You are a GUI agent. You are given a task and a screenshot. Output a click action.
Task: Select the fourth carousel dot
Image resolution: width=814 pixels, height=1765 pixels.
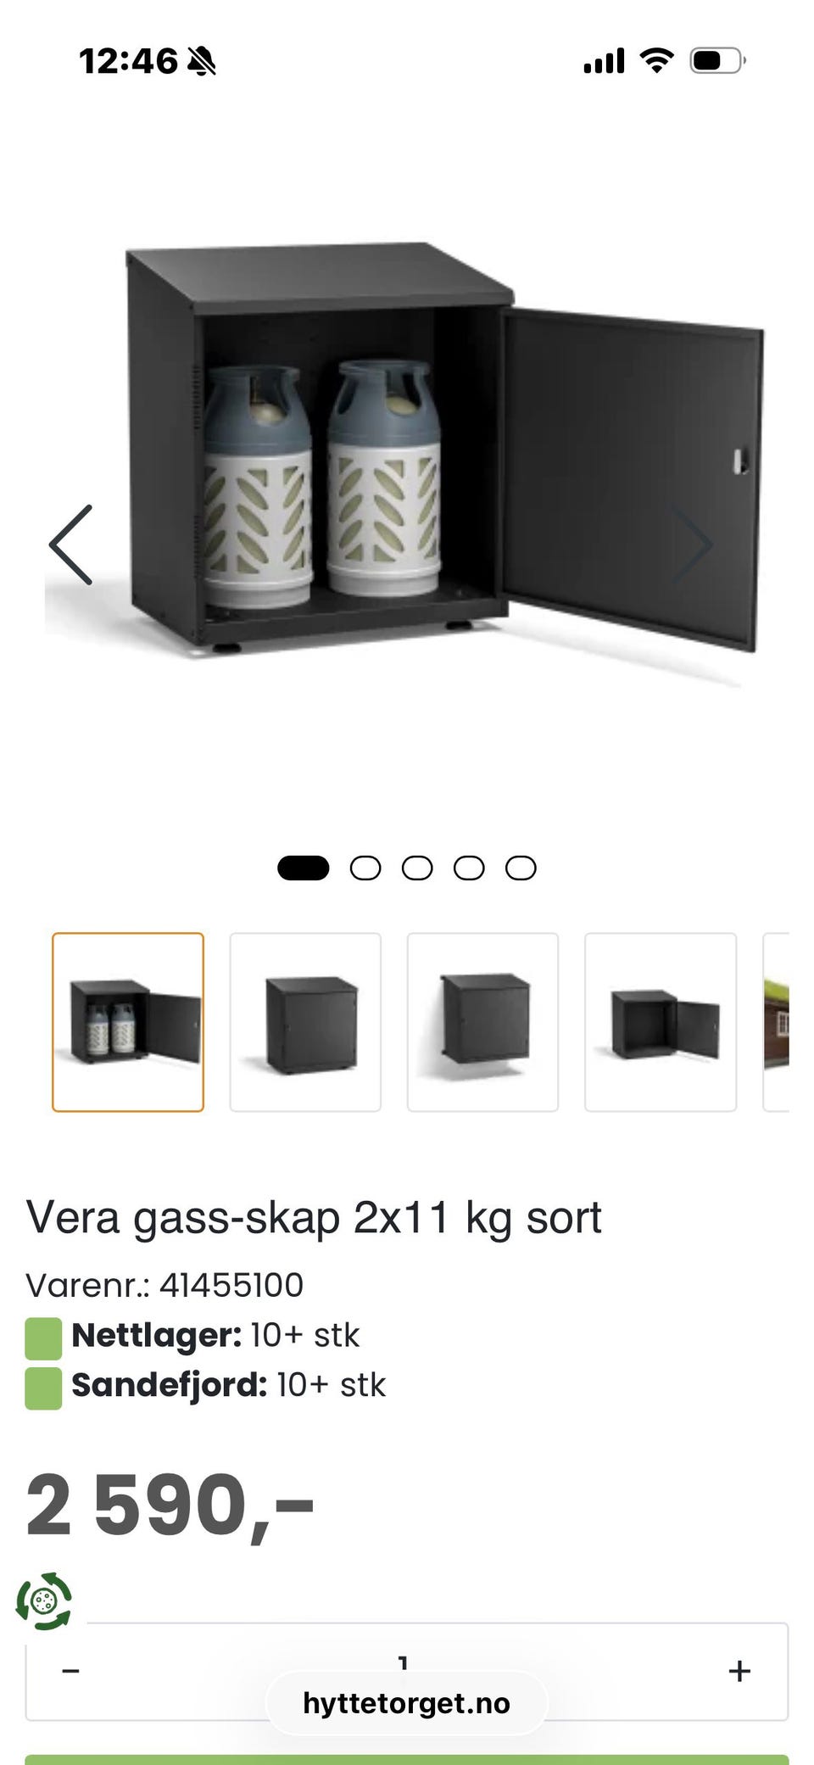[469, 868]
